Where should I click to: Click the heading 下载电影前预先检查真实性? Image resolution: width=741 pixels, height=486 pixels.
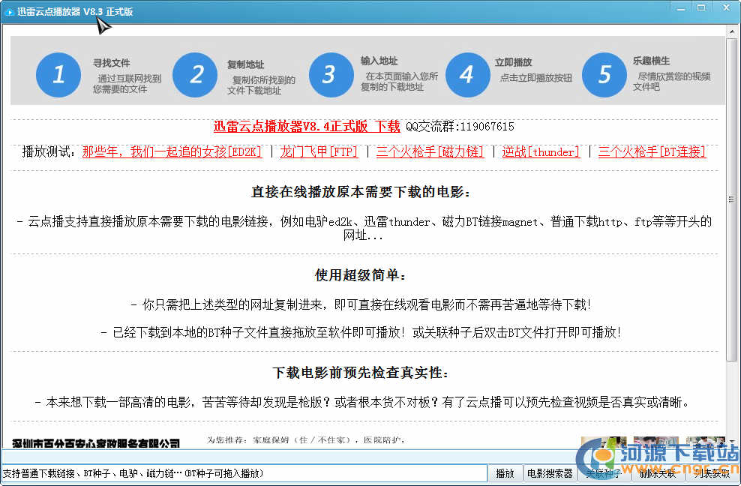[361, 373]
